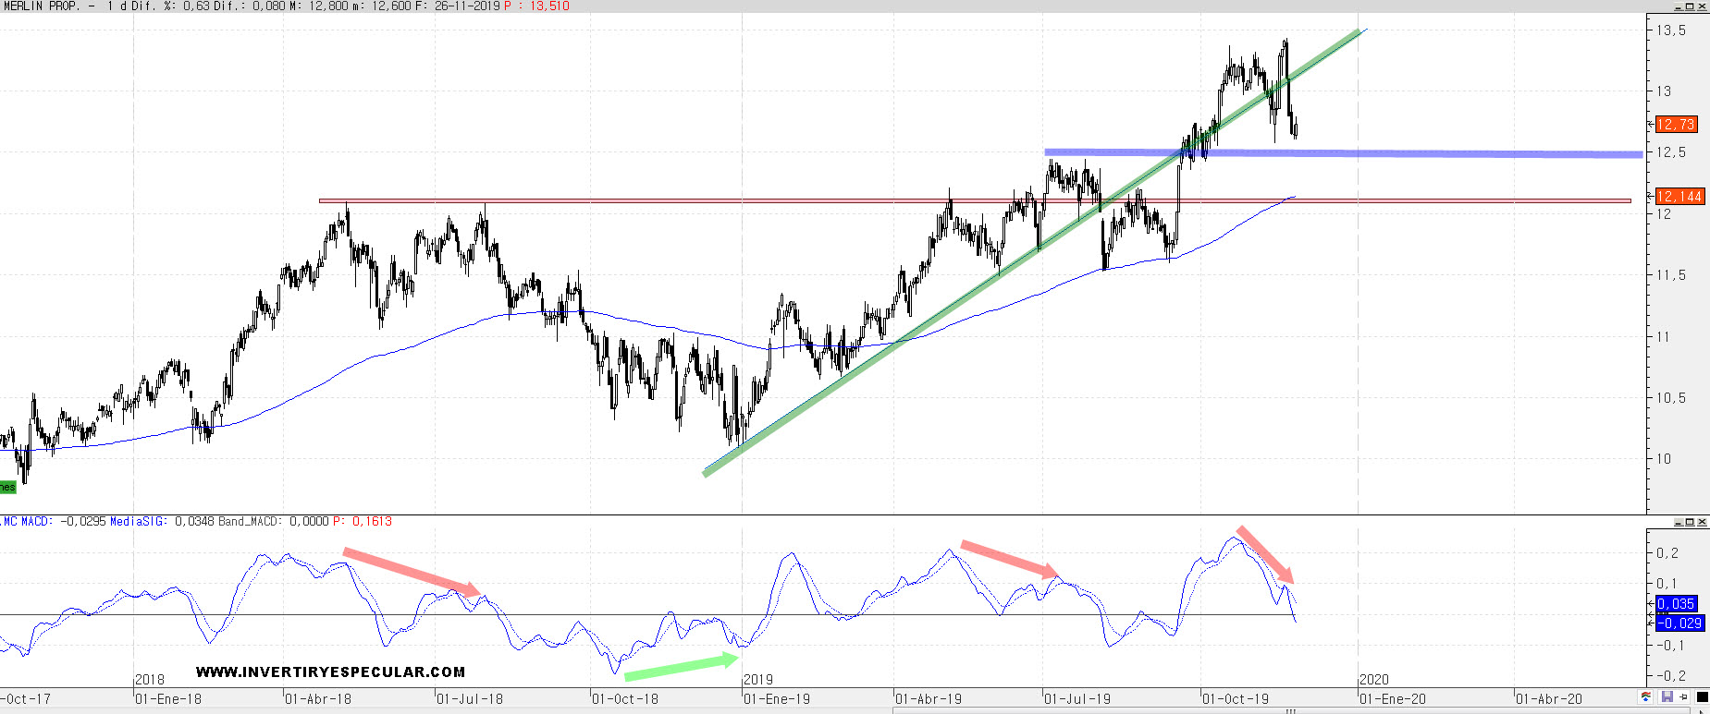The image size is (1710, 714).
Task: Click the MERLIN PROP. title text
Action: click(41, 6)
